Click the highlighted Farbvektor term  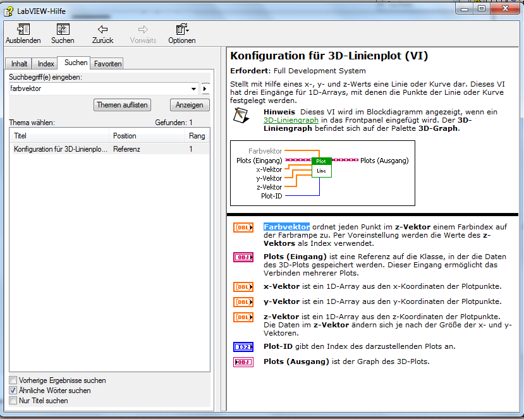coord(286,227)
